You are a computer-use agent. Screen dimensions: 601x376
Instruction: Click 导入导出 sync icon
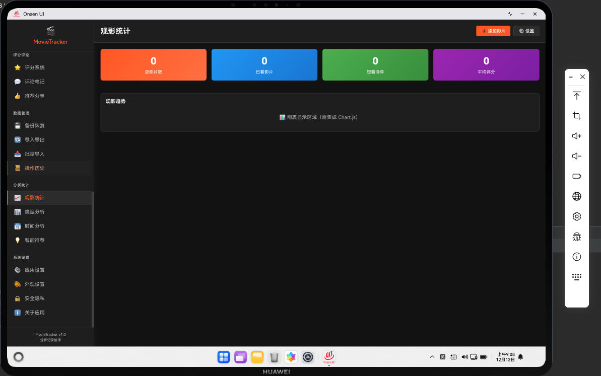[17, 140]
